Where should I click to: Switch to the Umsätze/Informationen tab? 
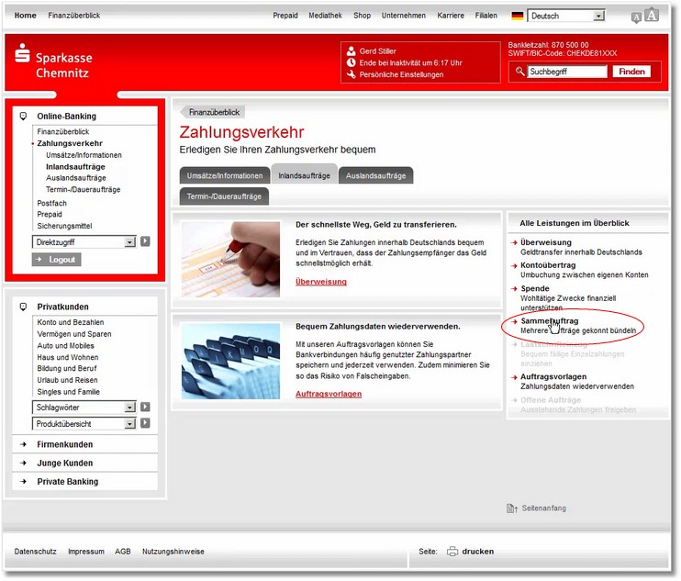pos(218,175)
